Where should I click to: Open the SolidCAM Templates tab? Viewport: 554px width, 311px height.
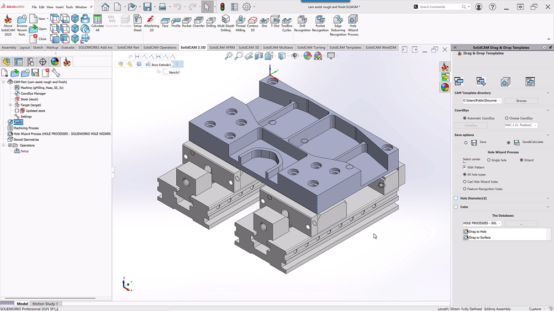coord(345,47)
